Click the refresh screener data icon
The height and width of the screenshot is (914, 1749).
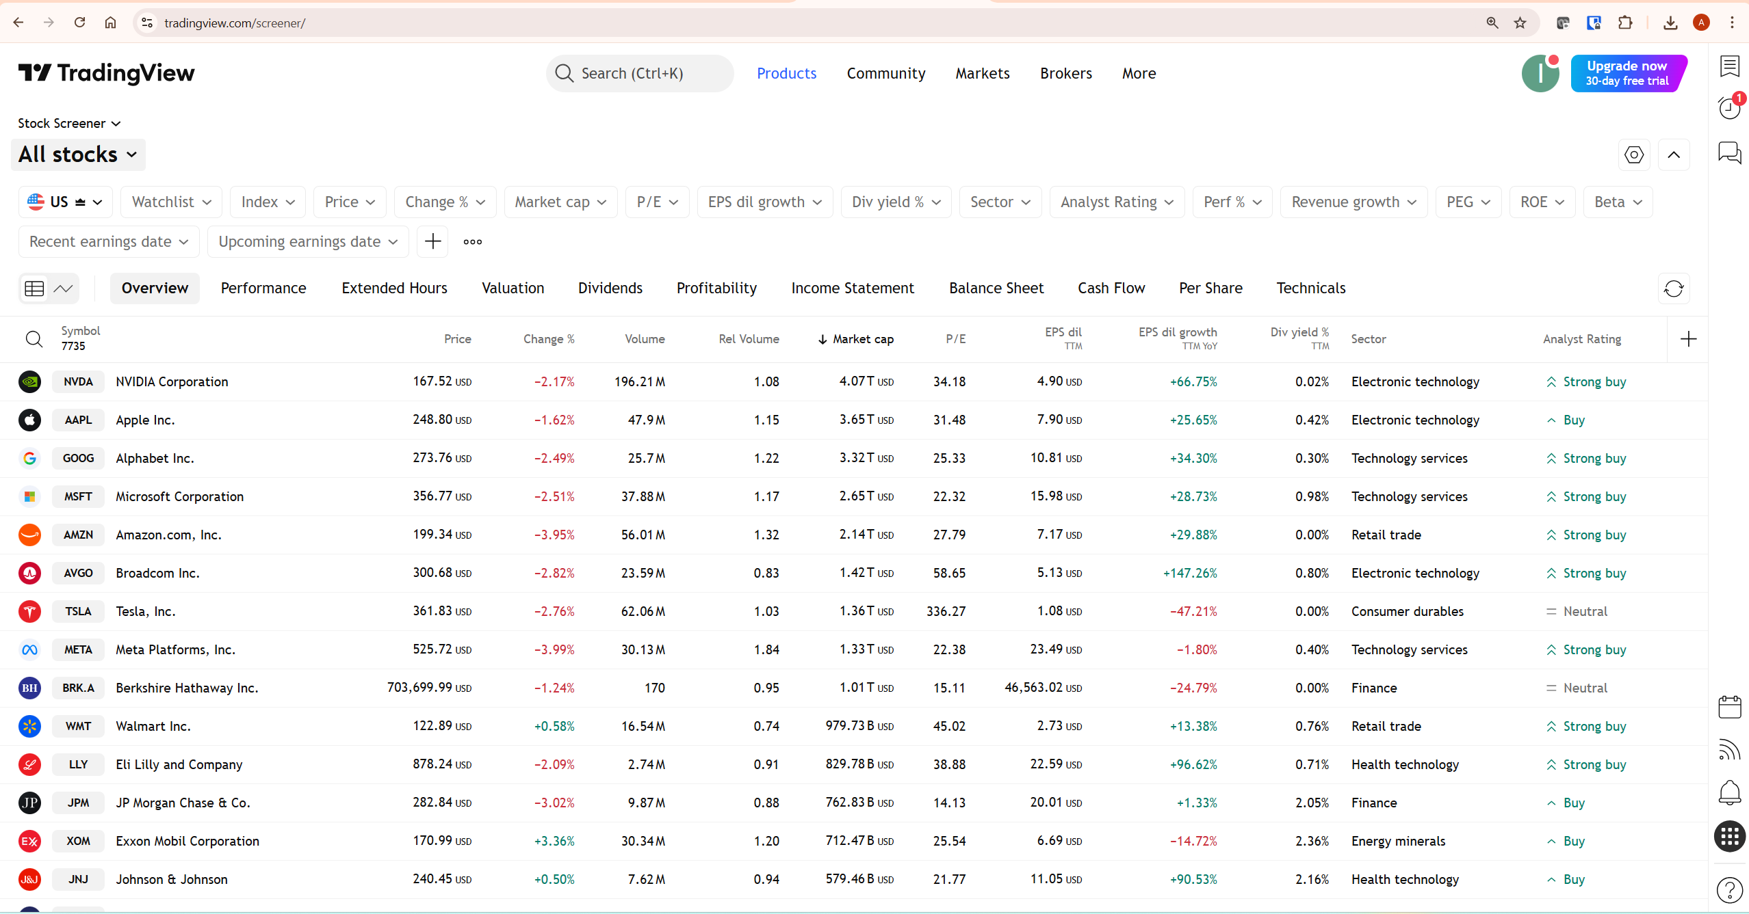coord(1673,288)
